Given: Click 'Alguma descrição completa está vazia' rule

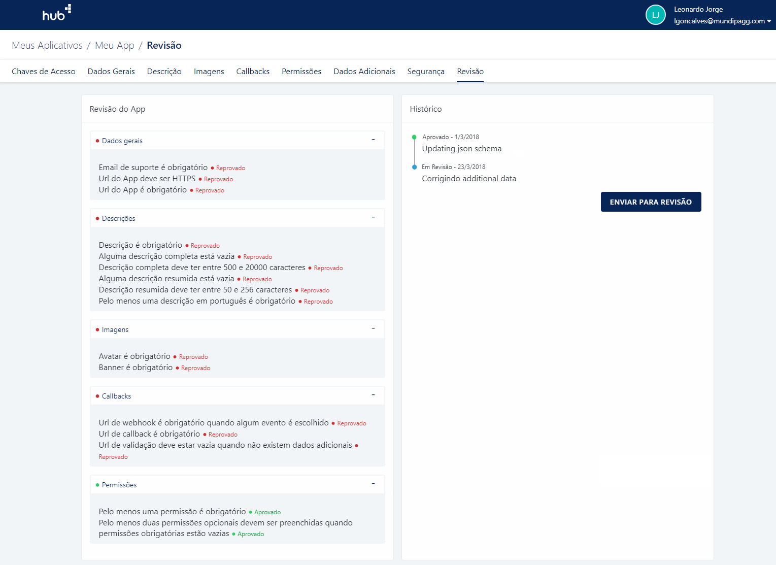Looking at the screenshot, I should 166,256.
